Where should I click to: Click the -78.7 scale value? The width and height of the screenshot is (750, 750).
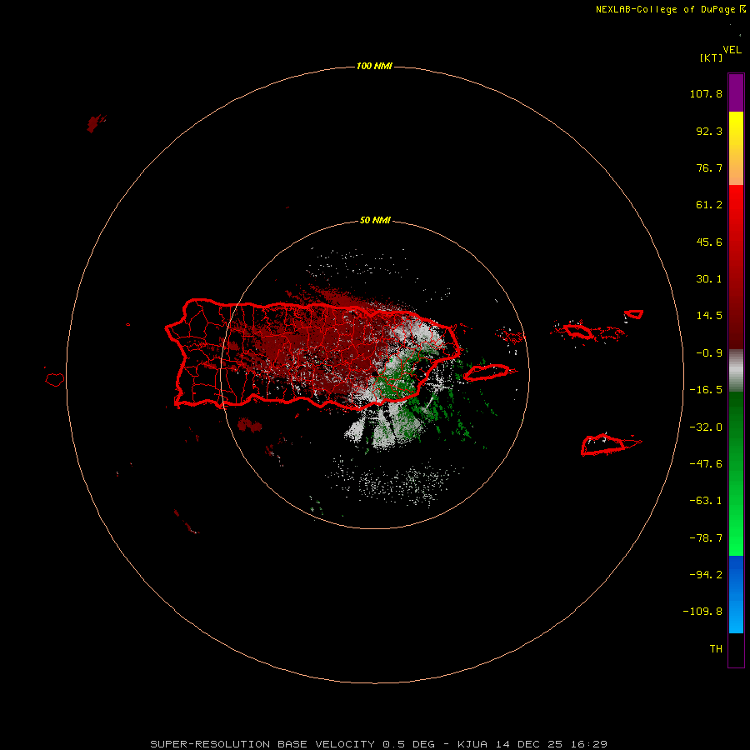706,538
